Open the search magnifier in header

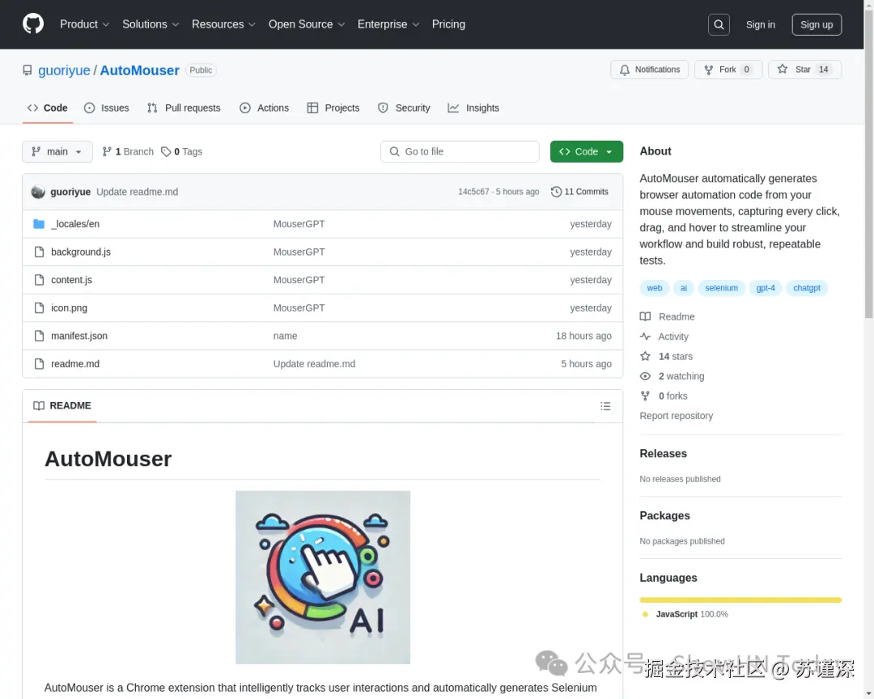click(719, 24)
